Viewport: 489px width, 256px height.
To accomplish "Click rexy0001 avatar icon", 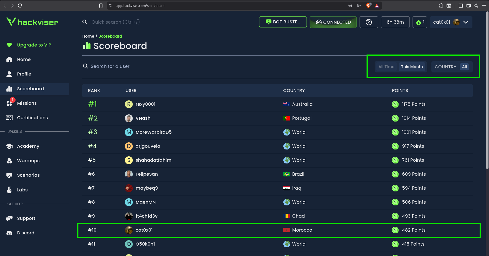I will pyautogui.click(x=129, y=104).
